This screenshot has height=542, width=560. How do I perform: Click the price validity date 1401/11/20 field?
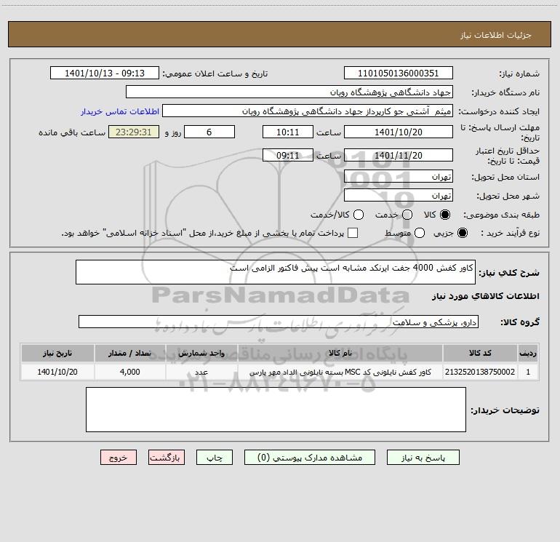[x=399, y=155]
